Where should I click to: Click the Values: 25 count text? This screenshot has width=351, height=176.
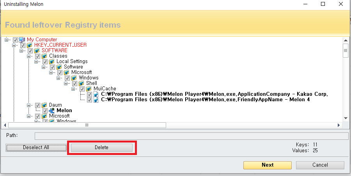[x=305, y=151]
